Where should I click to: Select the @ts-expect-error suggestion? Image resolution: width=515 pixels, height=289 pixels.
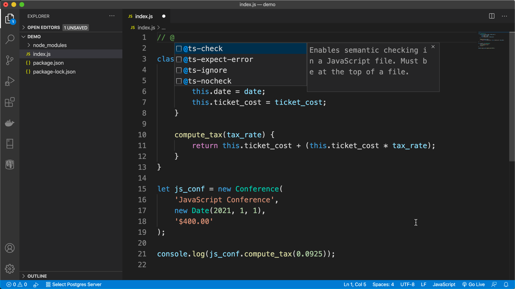tap(241, 59)
